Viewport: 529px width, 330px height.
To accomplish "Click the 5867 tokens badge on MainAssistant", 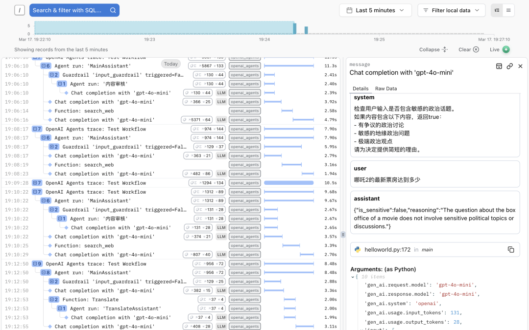I will point(207,66).
